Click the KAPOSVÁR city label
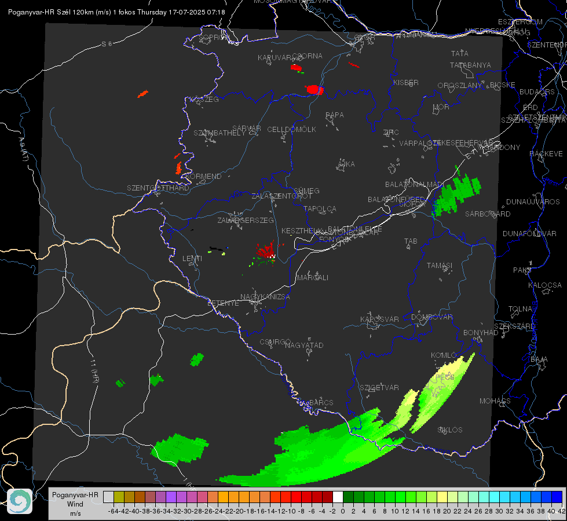Image resolution: width=567 pixels, height=521 pixels. (379, 319)
